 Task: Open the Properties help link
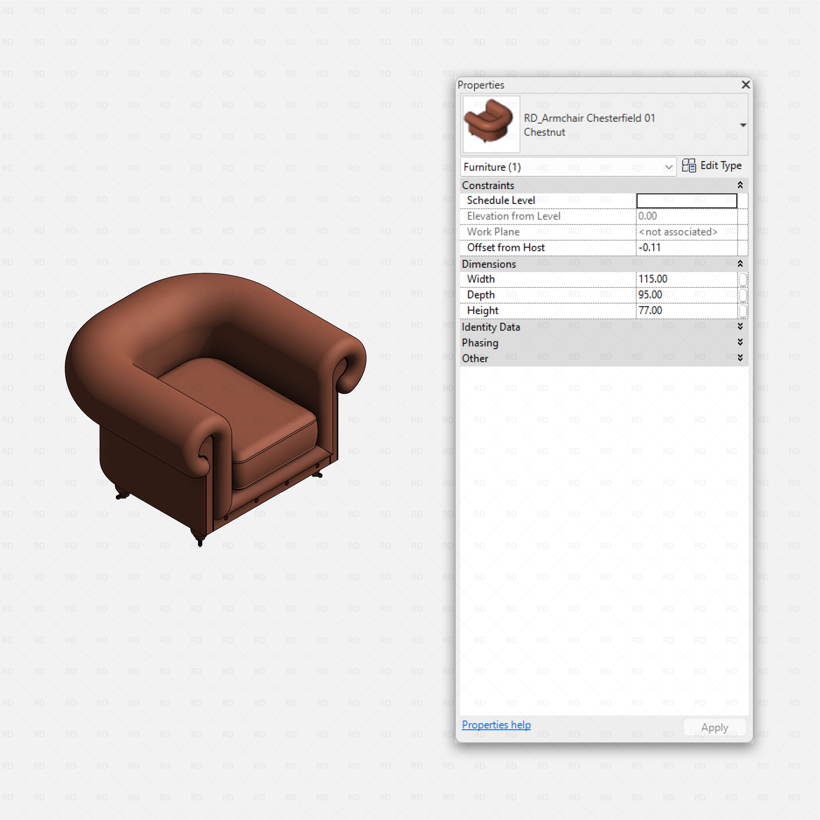[496, 725]
